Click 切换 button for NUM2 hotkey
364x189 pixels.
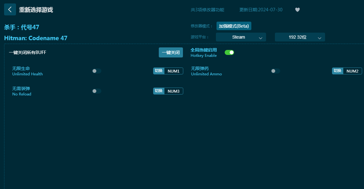(338, 71)
